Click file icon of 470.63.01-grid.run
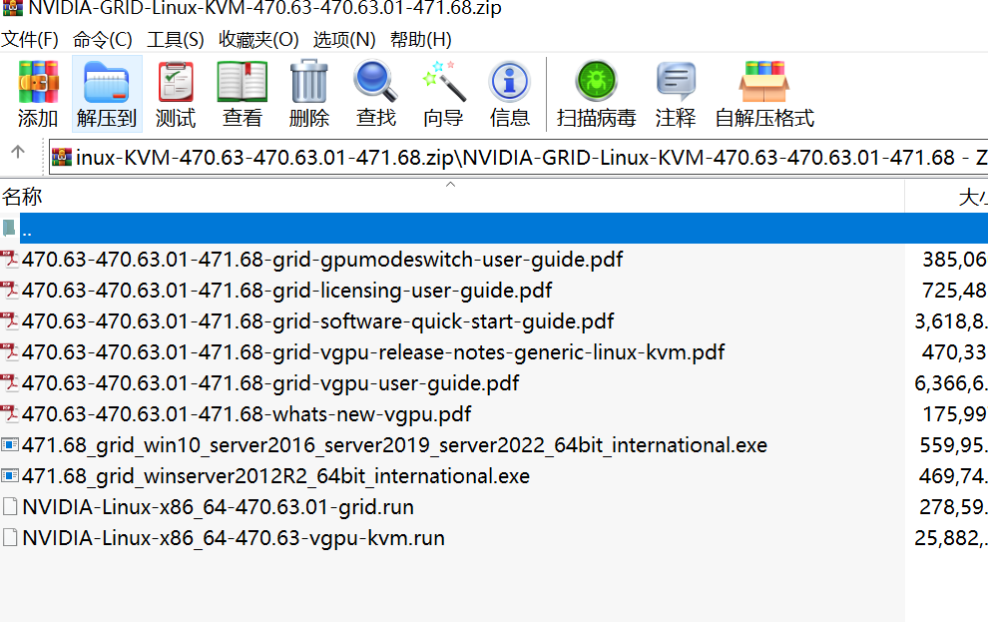 [9, 506]
